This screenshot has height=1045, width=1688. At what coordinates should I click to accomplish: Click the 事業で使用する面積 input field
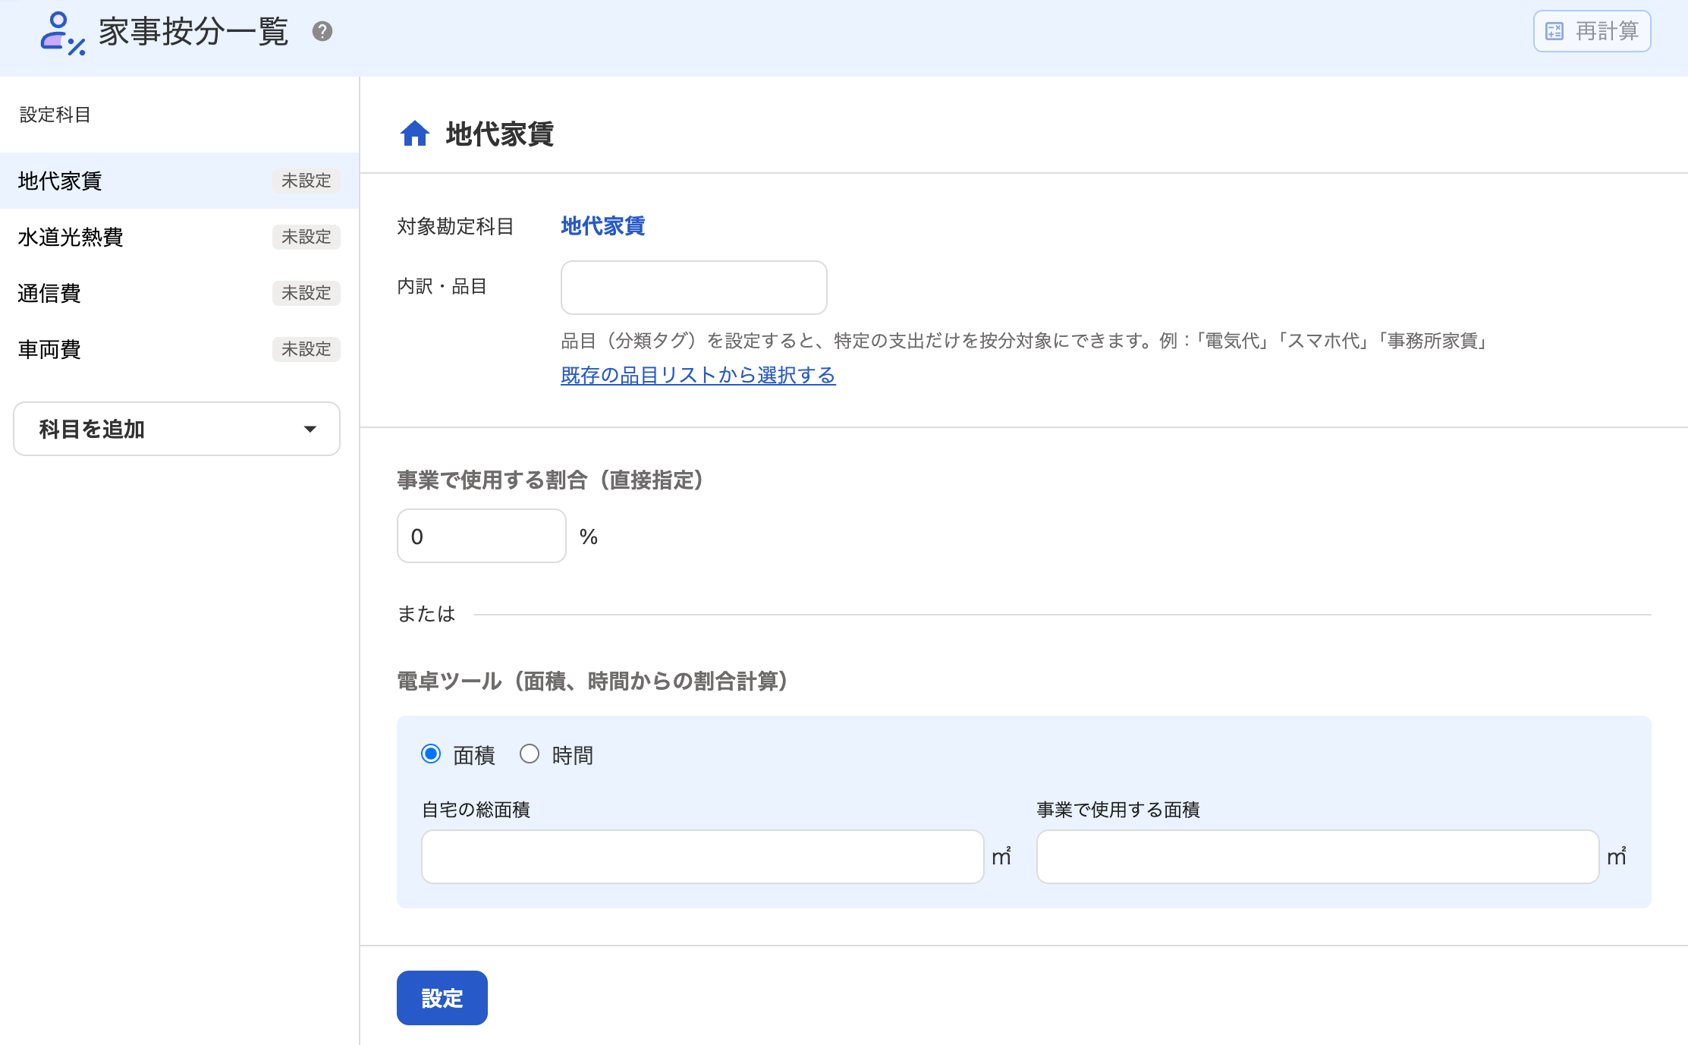tap(1318, 857)
